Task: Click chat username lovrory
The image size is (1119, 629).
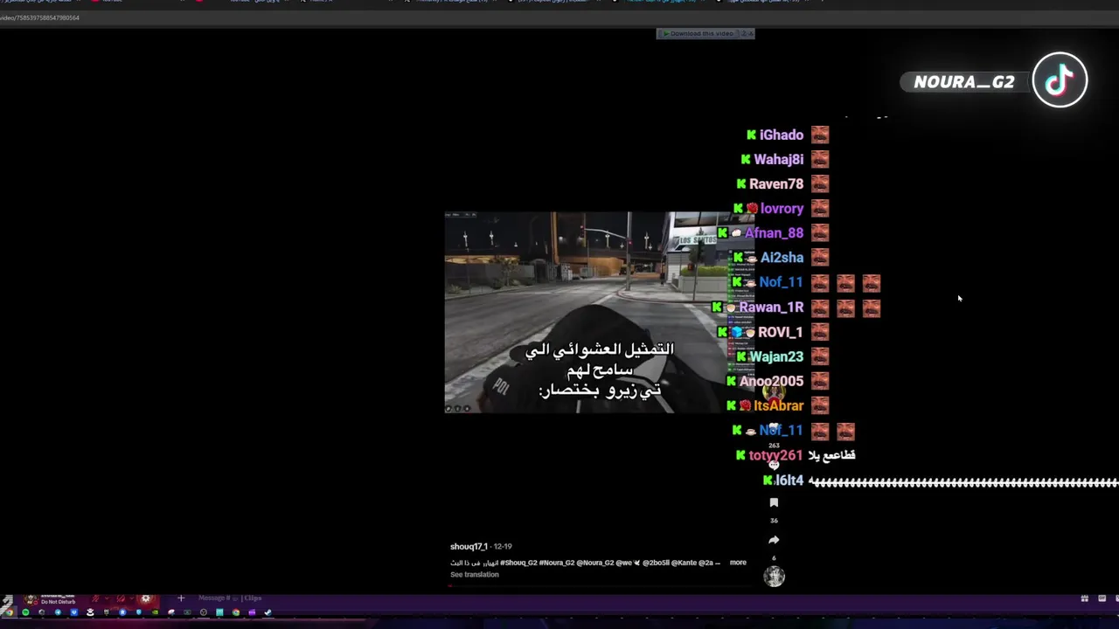Action: (x=782, y=209)
